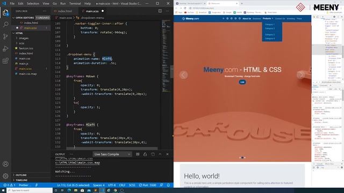344x193 pixels.
Task: Open the notifications bell in status bar
Action: (x=168, y=185)
